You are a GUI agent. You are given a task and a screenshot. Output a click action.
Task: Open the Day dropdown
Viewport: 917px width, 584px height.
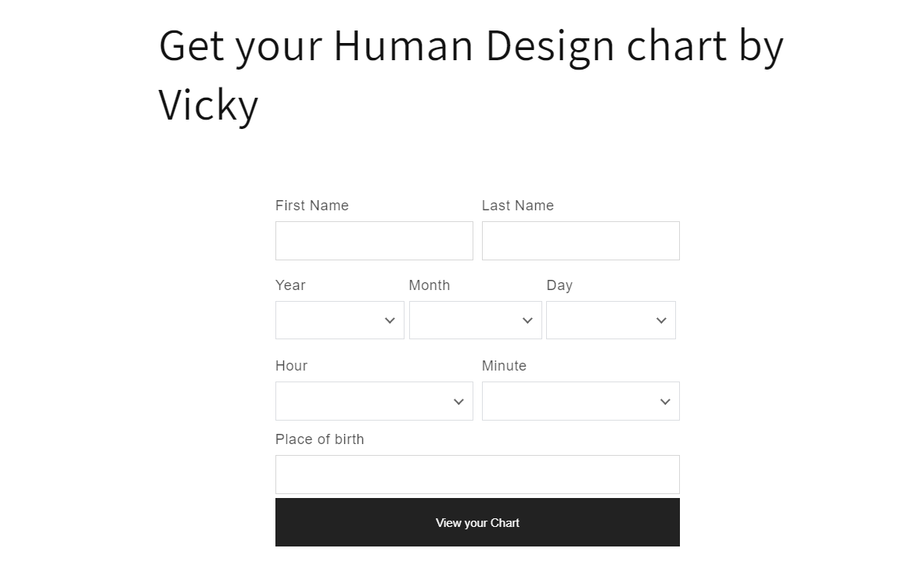click(610, 321)
